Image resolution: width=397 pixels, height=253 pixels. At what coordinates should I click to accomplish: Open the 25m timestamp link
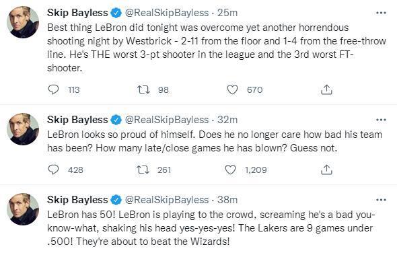(x=227, y=13)
